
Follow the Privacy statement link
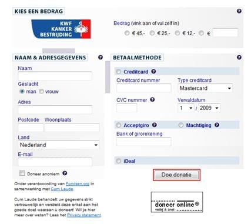pyautogui.click(x=84, y=215)
